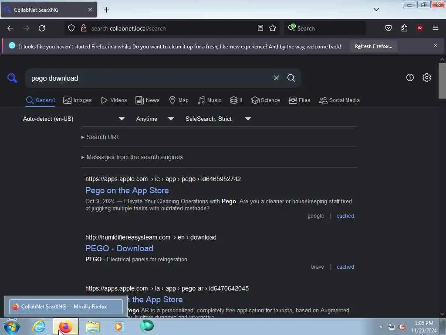Image resolution: width=446 pixels, height=335 pixels.
Task: Open cached link for brave result
Action: click(345, 267)
